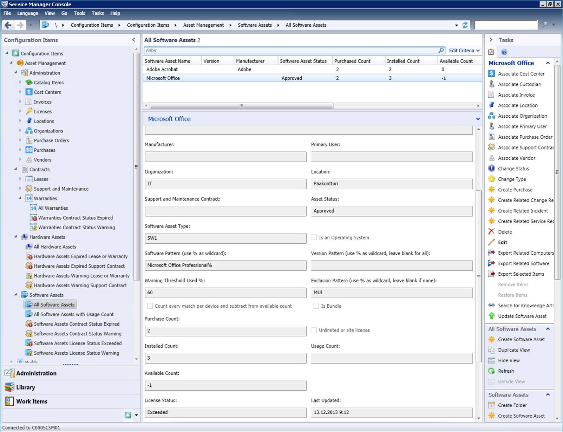Click the Update Software Asset green arrow icon
Screen dimensions: 563x432
pos(491,316)
